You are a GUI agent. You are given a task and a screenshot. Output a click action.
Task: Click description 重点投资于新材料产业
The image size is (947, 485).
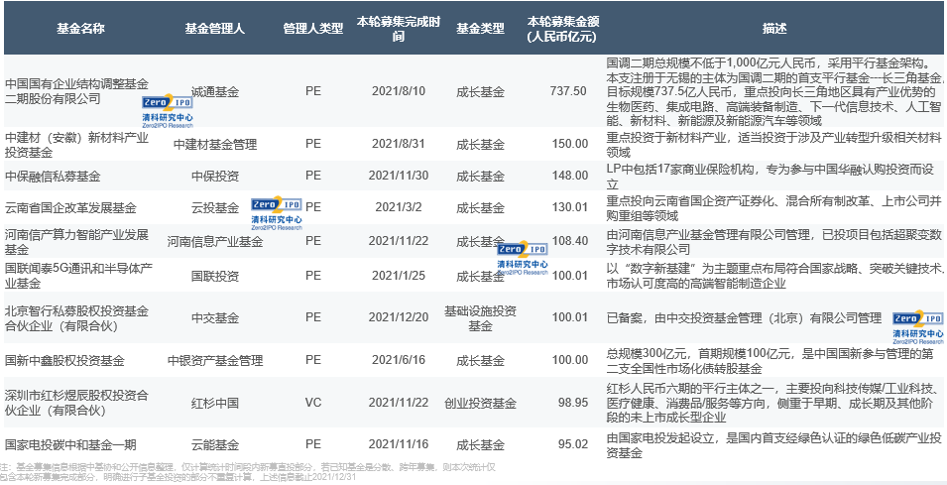(x=774, y=145)
